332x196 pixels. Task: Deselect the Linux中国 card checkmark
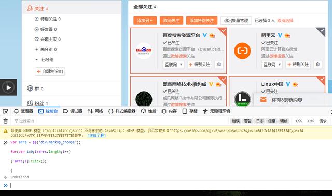point(322,80)
